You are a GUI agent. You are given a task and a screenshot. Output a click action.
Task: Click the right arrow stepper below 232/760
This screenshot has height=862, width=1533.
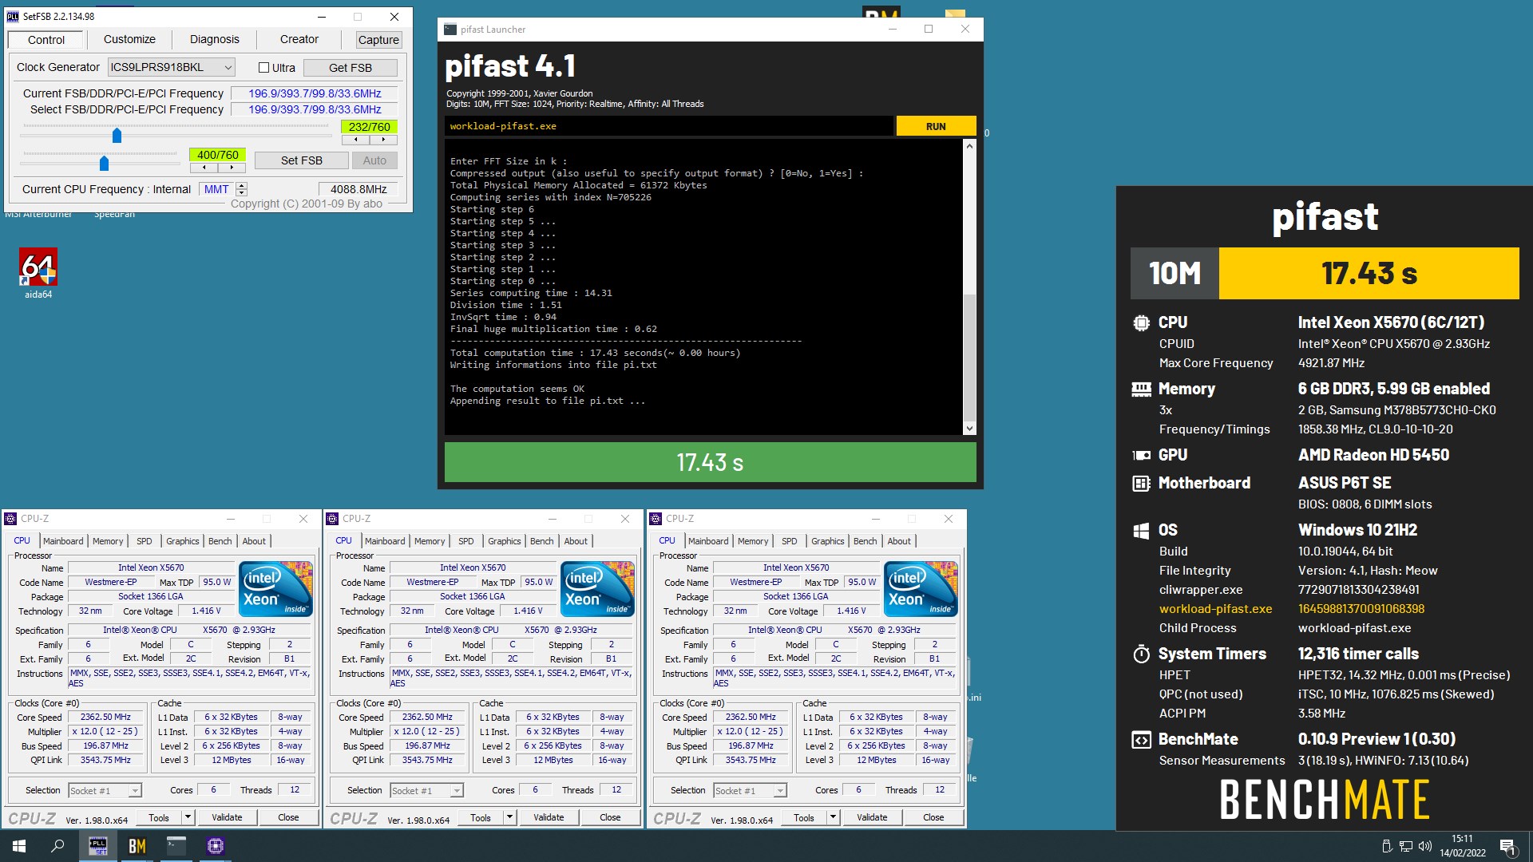pos(383,140)
